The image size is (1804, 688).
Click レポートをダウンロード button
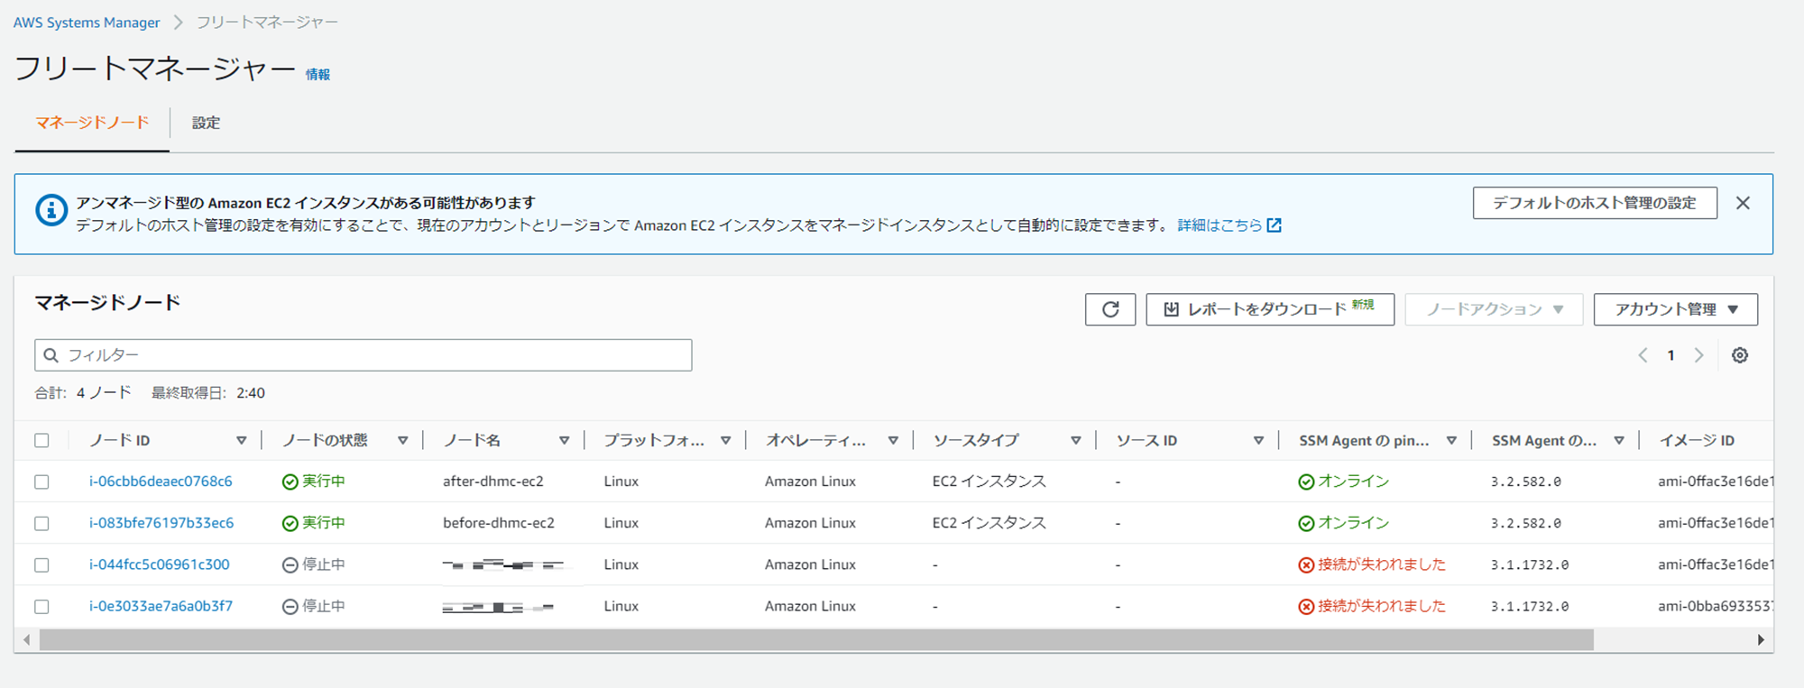pos(1270,309)
